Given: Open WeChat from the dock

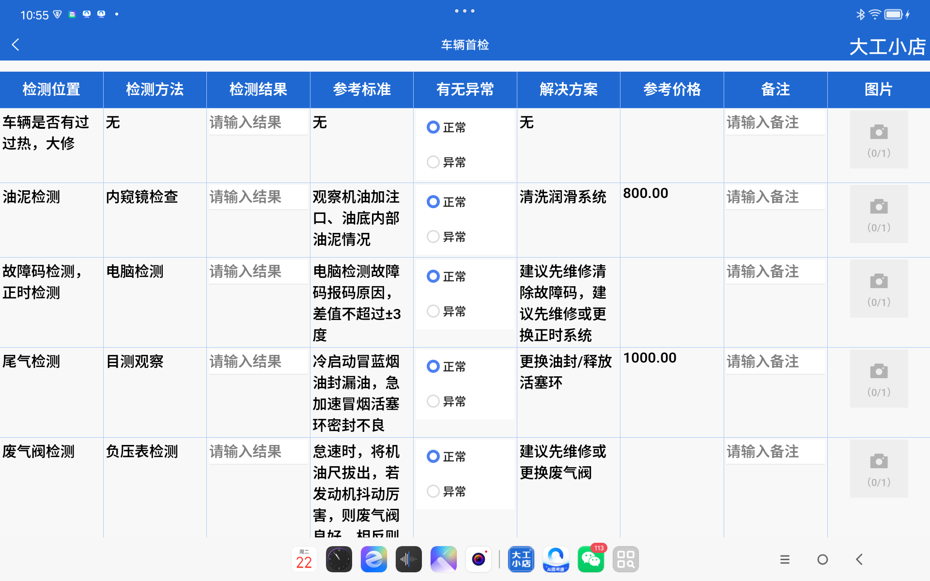Looking at the screenshot, I should point(590,560).
